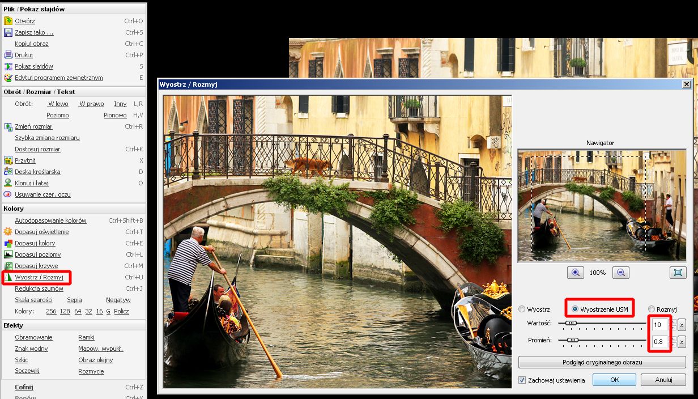
Task: Click the Przytnij crop icon
Action: (8, 160)
